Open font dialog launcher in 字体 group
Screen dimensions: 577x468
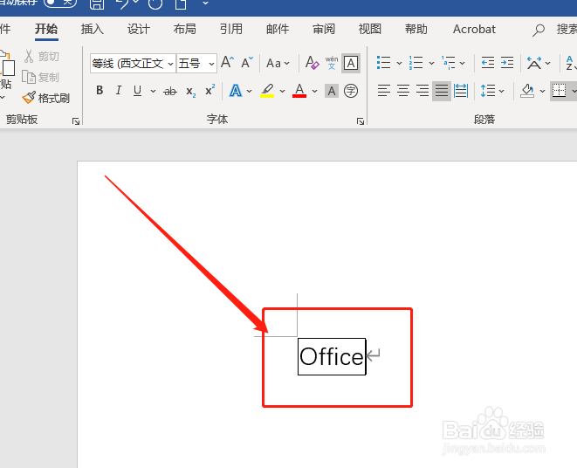coord(361,121)
